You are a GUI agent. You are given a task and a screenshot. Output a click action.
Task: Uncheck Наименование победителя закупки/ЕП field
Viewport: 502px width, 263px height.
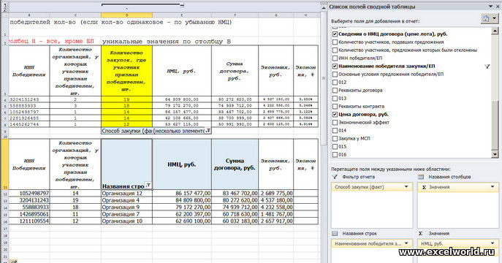click(x=335, y=66)
